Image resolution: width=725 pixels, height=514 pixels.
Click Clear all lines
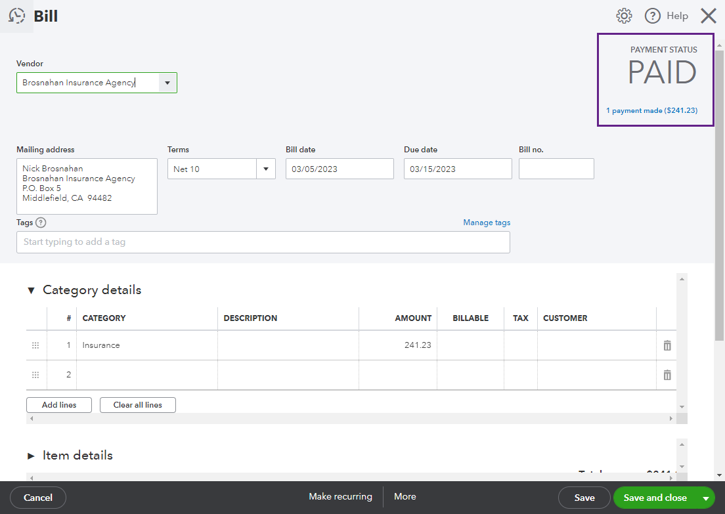(137, 404)
